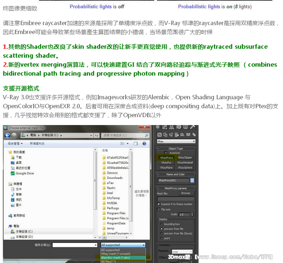Click the Scale 1.0 value field

coord(184,215)
